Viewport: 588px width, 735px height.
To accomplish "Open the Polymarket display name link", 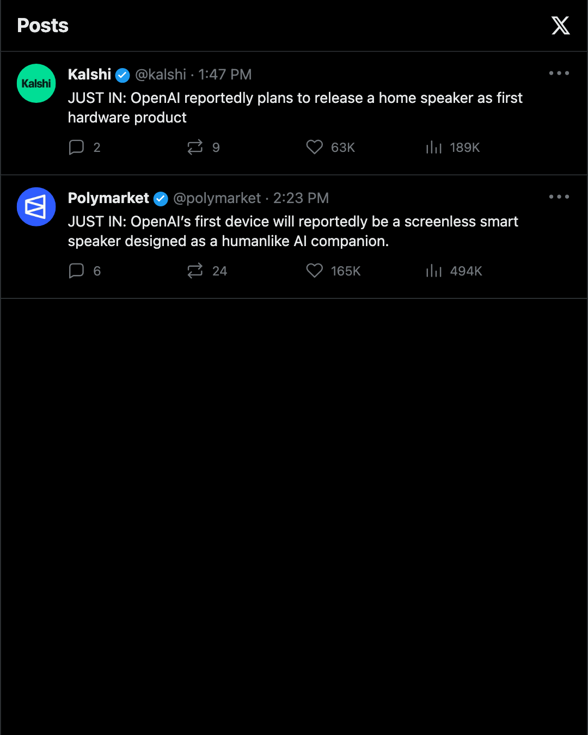I will tap(108, 198).
